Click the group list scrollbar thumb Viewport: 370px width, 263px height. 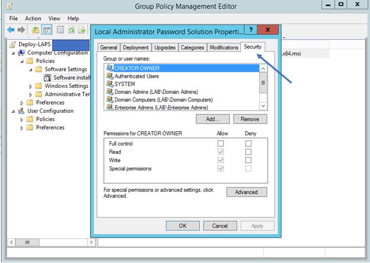tap(263, 83)
